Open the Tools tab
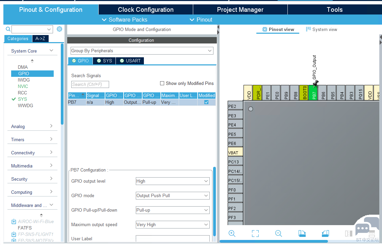 335,9
